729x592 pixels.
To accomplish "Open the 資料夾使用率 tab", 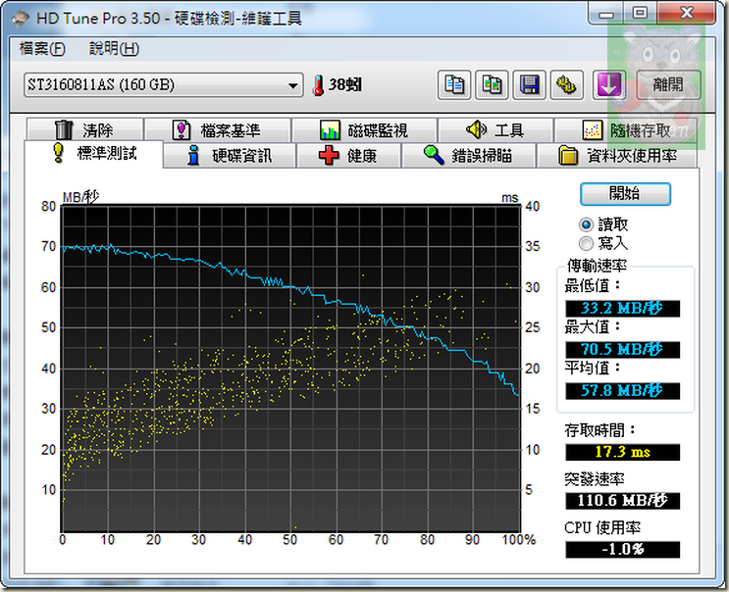I will (x=620, y=156).
